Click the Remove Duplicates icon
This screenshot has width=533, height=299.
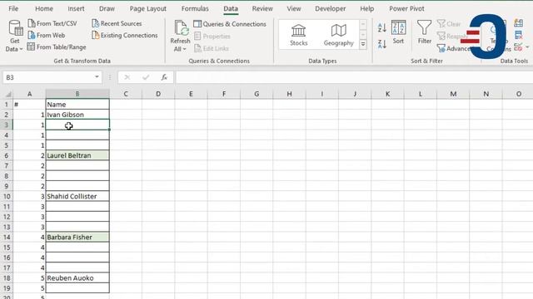518,35
